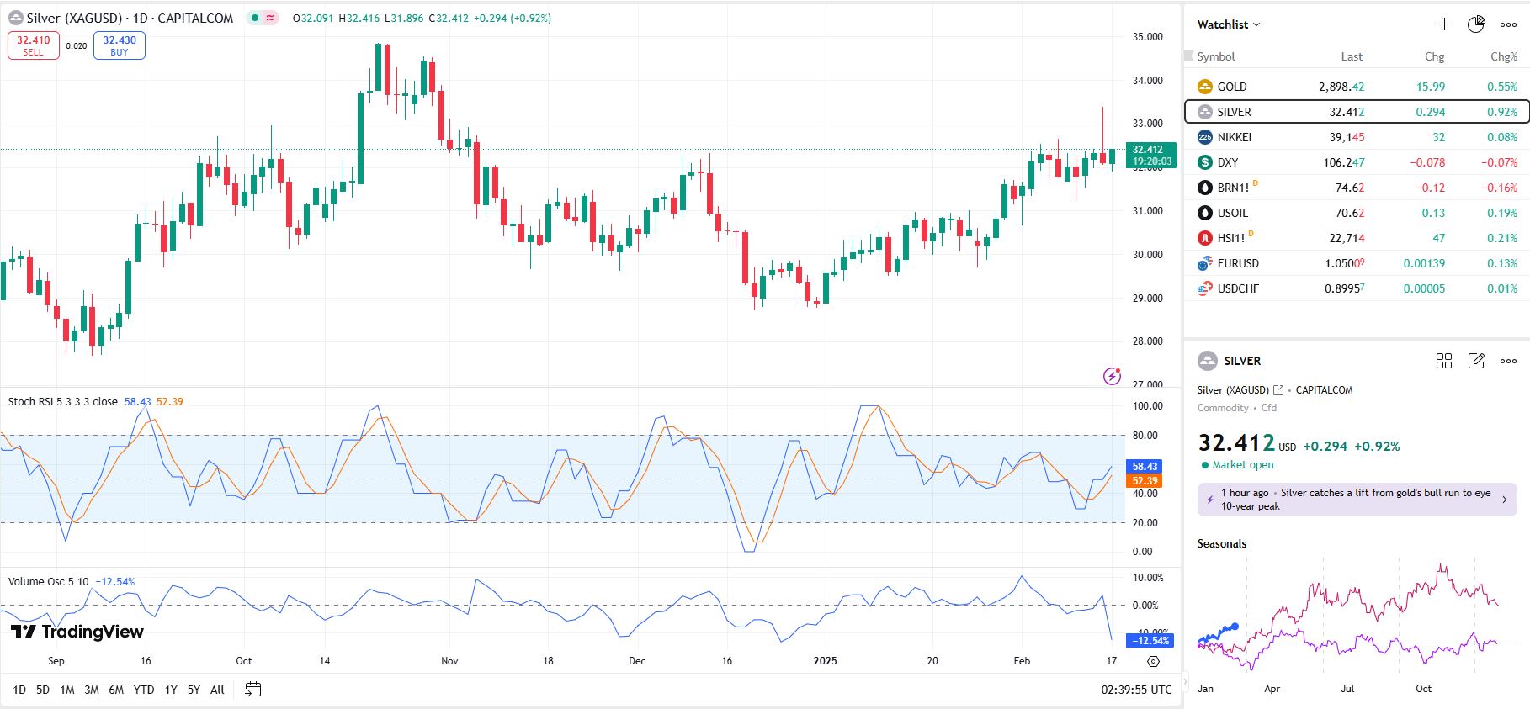Open the advanced view pie chart icon
Viewport: 1530px width, 709px height.
1476,24
